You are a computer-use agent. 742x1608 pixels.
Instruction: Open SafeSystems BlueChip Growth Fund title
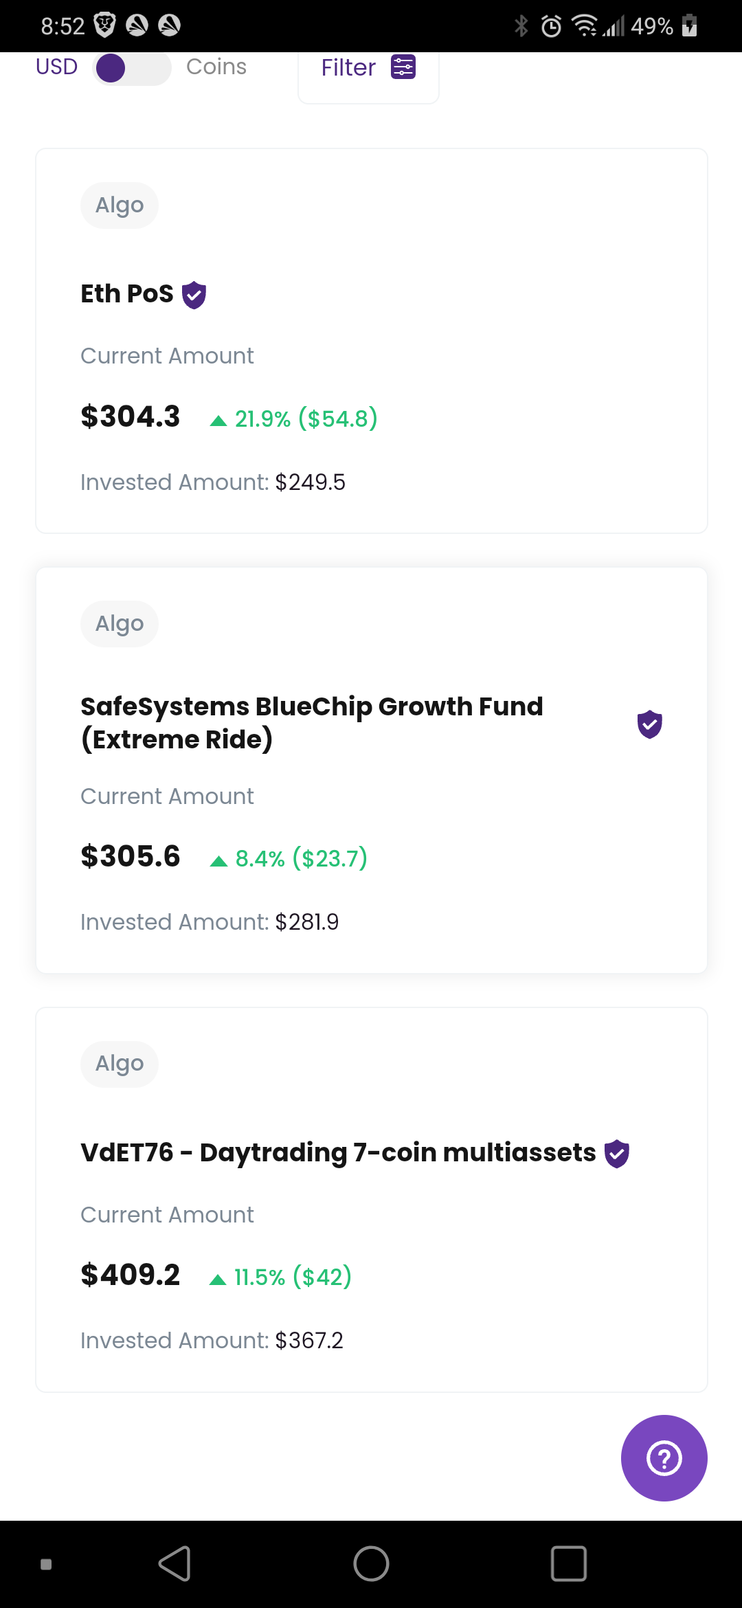[312, 723]
